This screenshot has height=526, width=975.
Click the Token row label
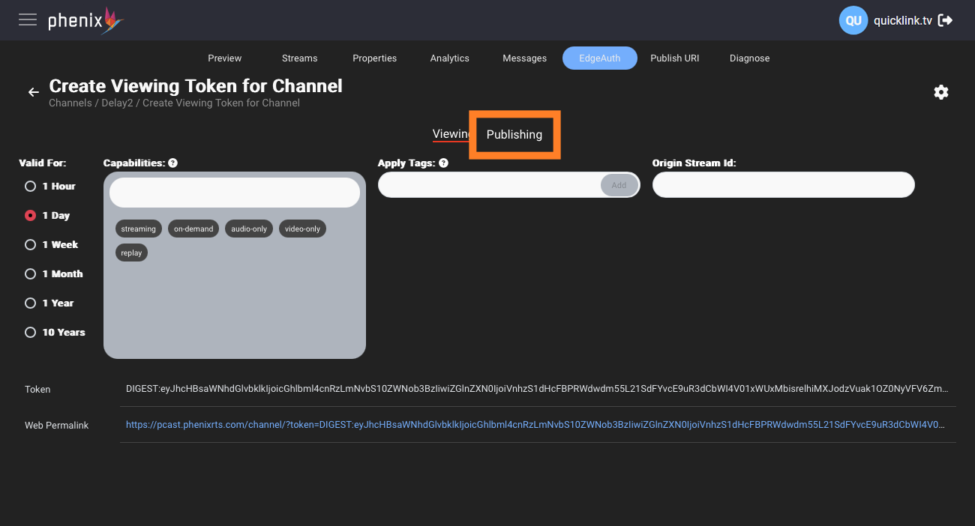[37, 390]
